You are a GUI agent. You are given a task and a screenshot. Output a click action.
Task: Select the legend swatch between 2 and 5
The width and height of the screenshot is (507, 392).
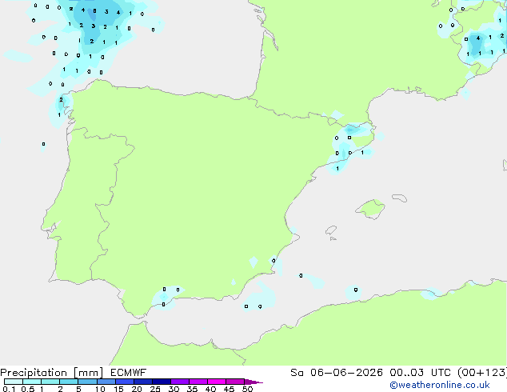[69, 382]
